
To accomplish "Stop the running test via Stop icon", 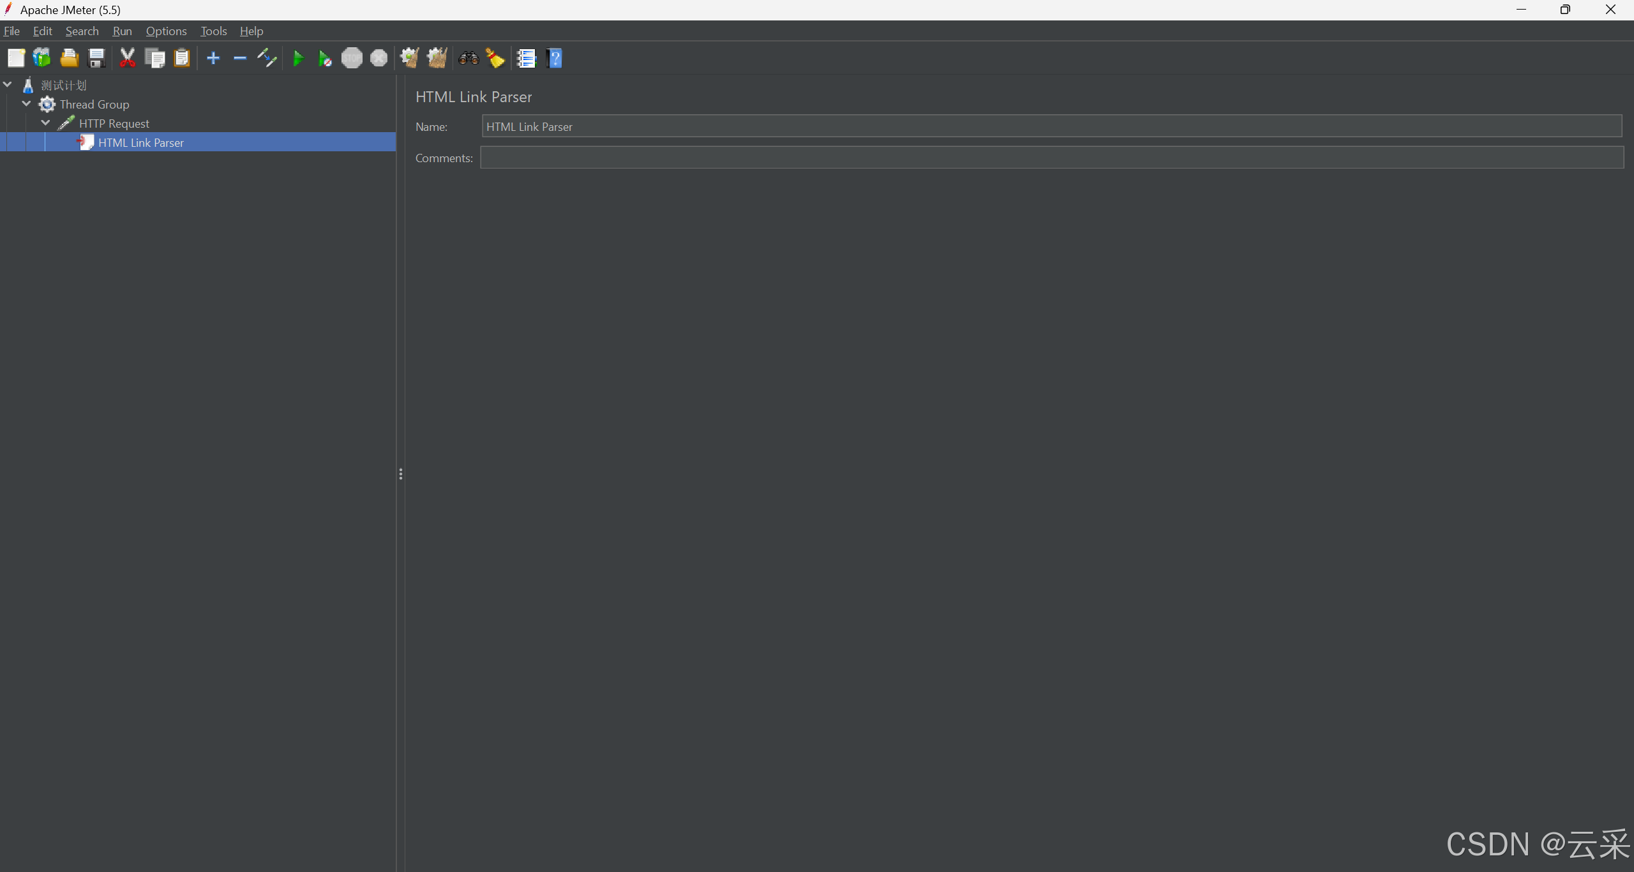I will tap(352, 58).
